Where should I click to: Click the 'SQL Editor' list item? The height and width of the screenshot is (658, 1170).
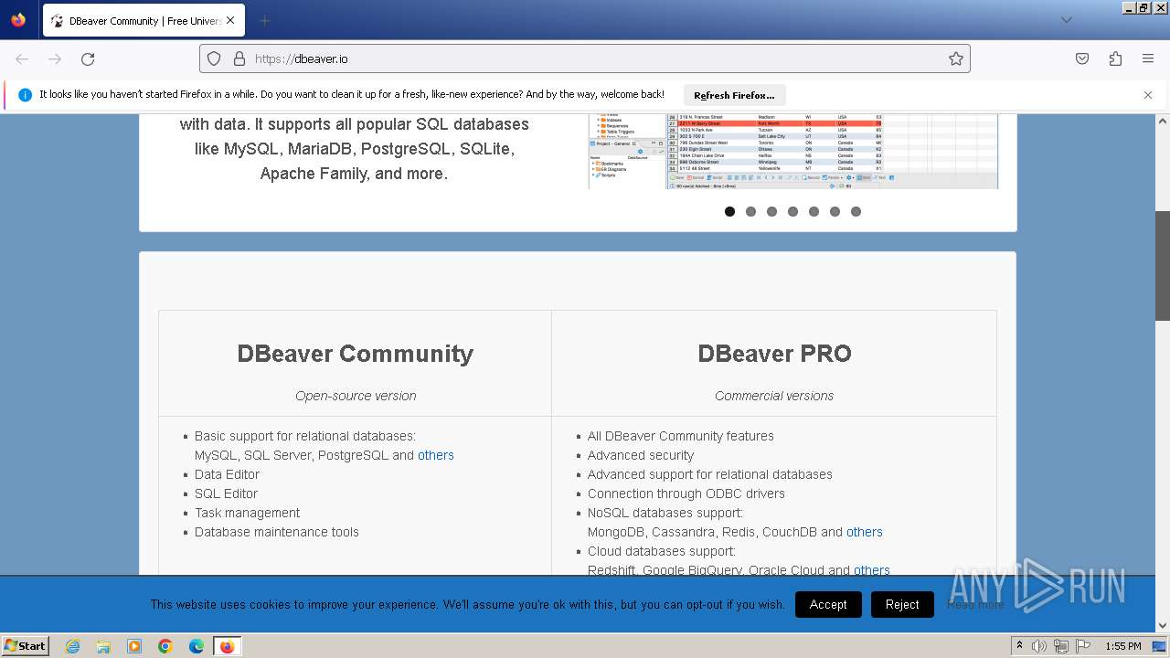pos(226,493)
